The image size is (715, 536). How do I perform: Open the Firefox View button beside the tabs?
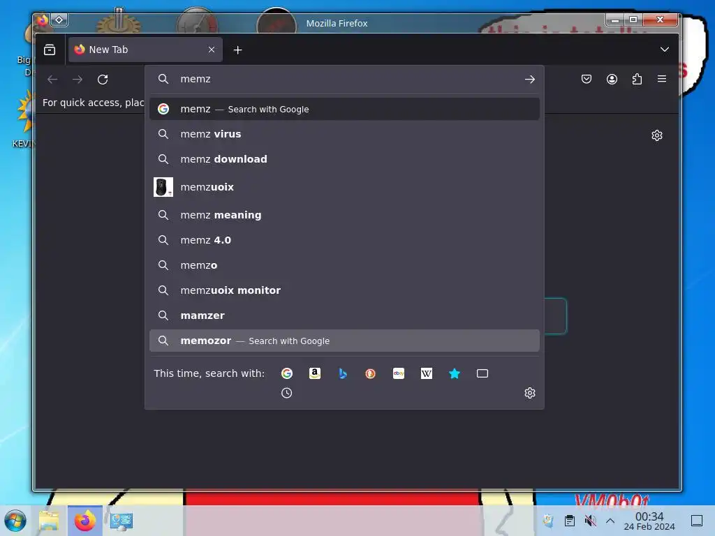(x=50, y=50)
